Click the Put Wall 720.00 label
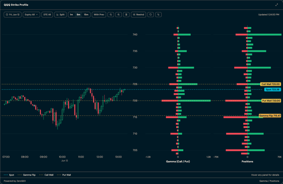The image size is (283, 184). [271, 101]
